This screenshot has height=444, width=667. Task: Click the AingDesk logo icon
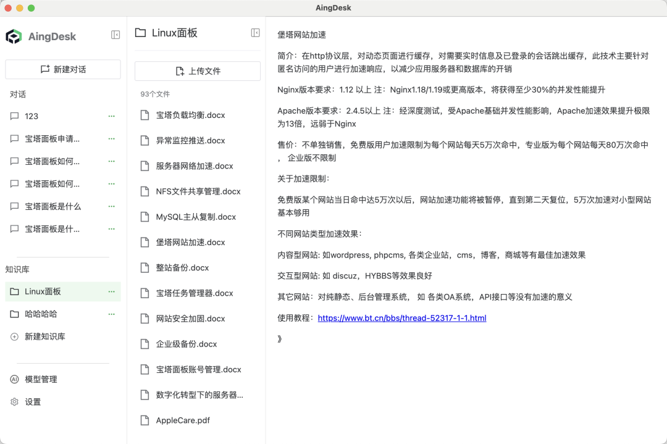click(x=14, y=36)
